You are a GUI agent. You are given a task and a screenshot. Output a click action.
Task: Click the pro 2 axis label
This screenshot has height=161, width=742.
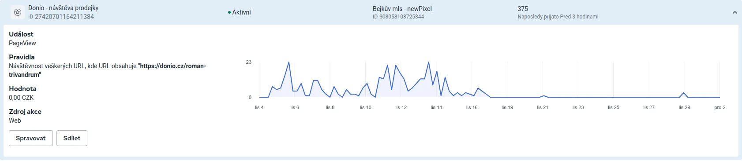(x=720, y=107)
